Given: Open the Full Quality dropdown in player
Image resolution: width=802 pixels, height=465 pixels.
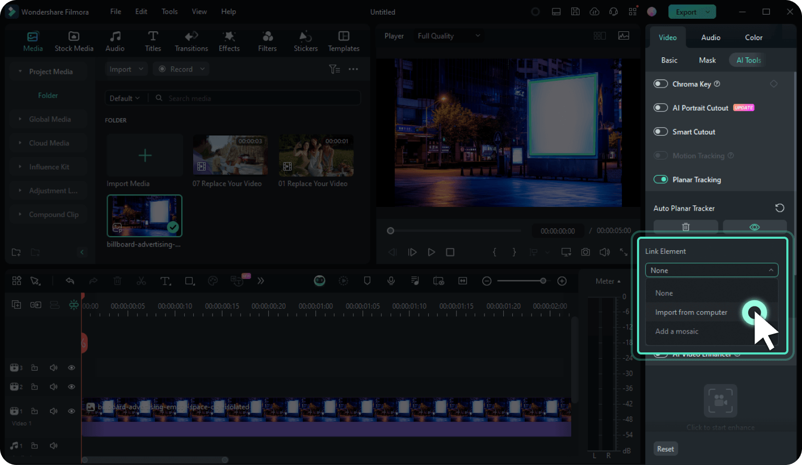Looking at the screenshot, I should (x=449, y=36).
